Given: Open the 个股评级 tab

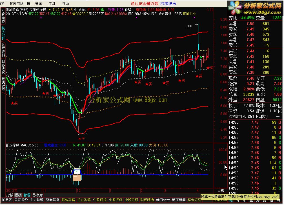Looking at the screenshot, I should pos(116,200).
